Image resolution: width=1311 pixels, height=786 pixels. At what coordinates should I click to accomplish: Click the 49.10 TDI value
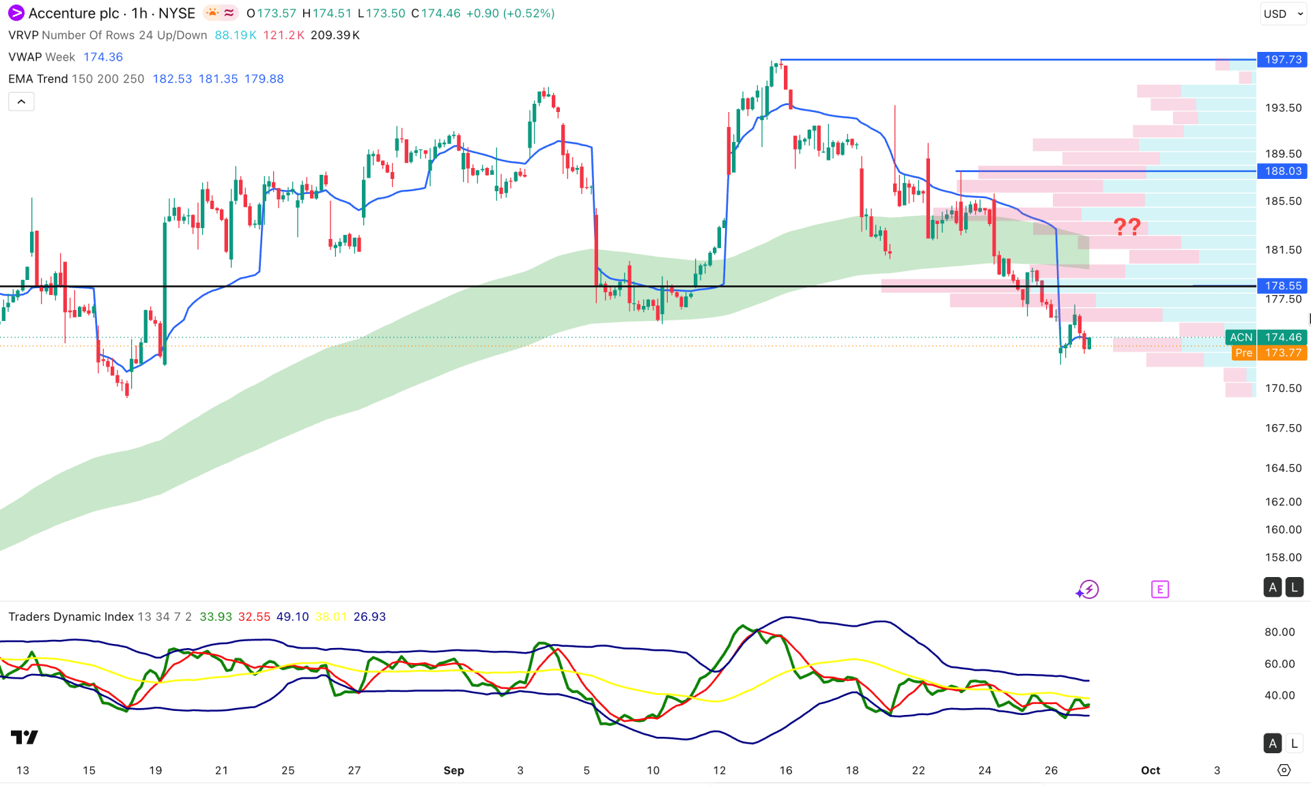tap(292, 617)
